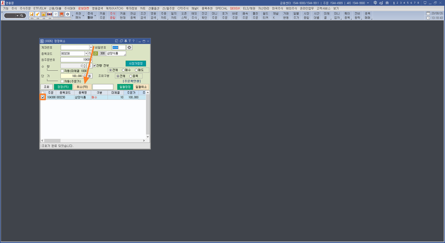Uncheck the order row 104388 checkbox
Viewport: 445px width, 243px height.
(43, 97)
